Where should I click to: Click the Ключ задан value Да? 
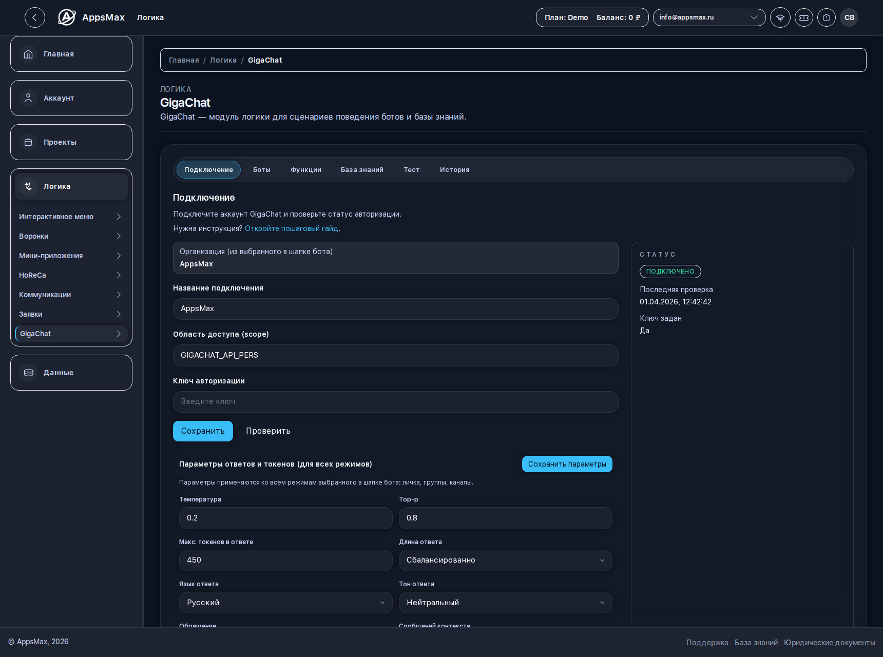click(644, 331)
